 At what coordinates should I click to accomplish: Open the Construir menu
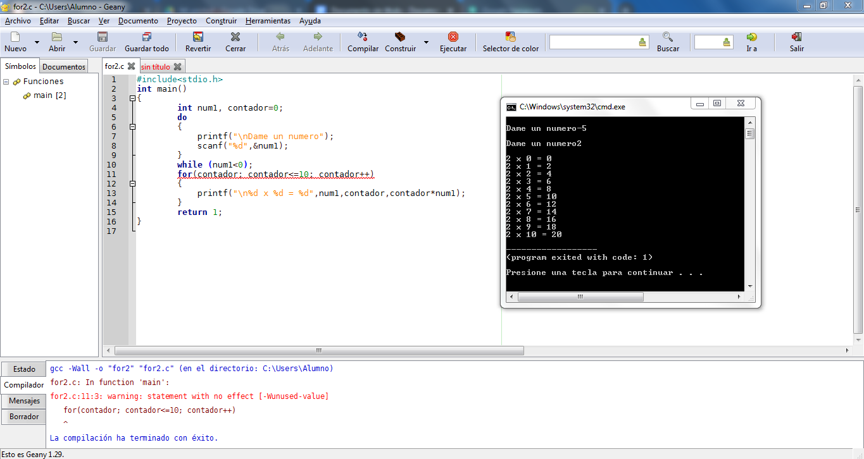point(222,21)
